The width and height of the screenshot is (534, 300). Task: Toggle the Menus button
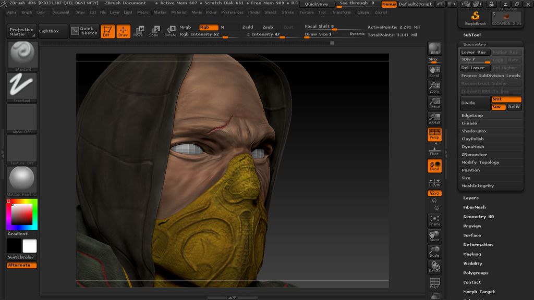[389, 4]
